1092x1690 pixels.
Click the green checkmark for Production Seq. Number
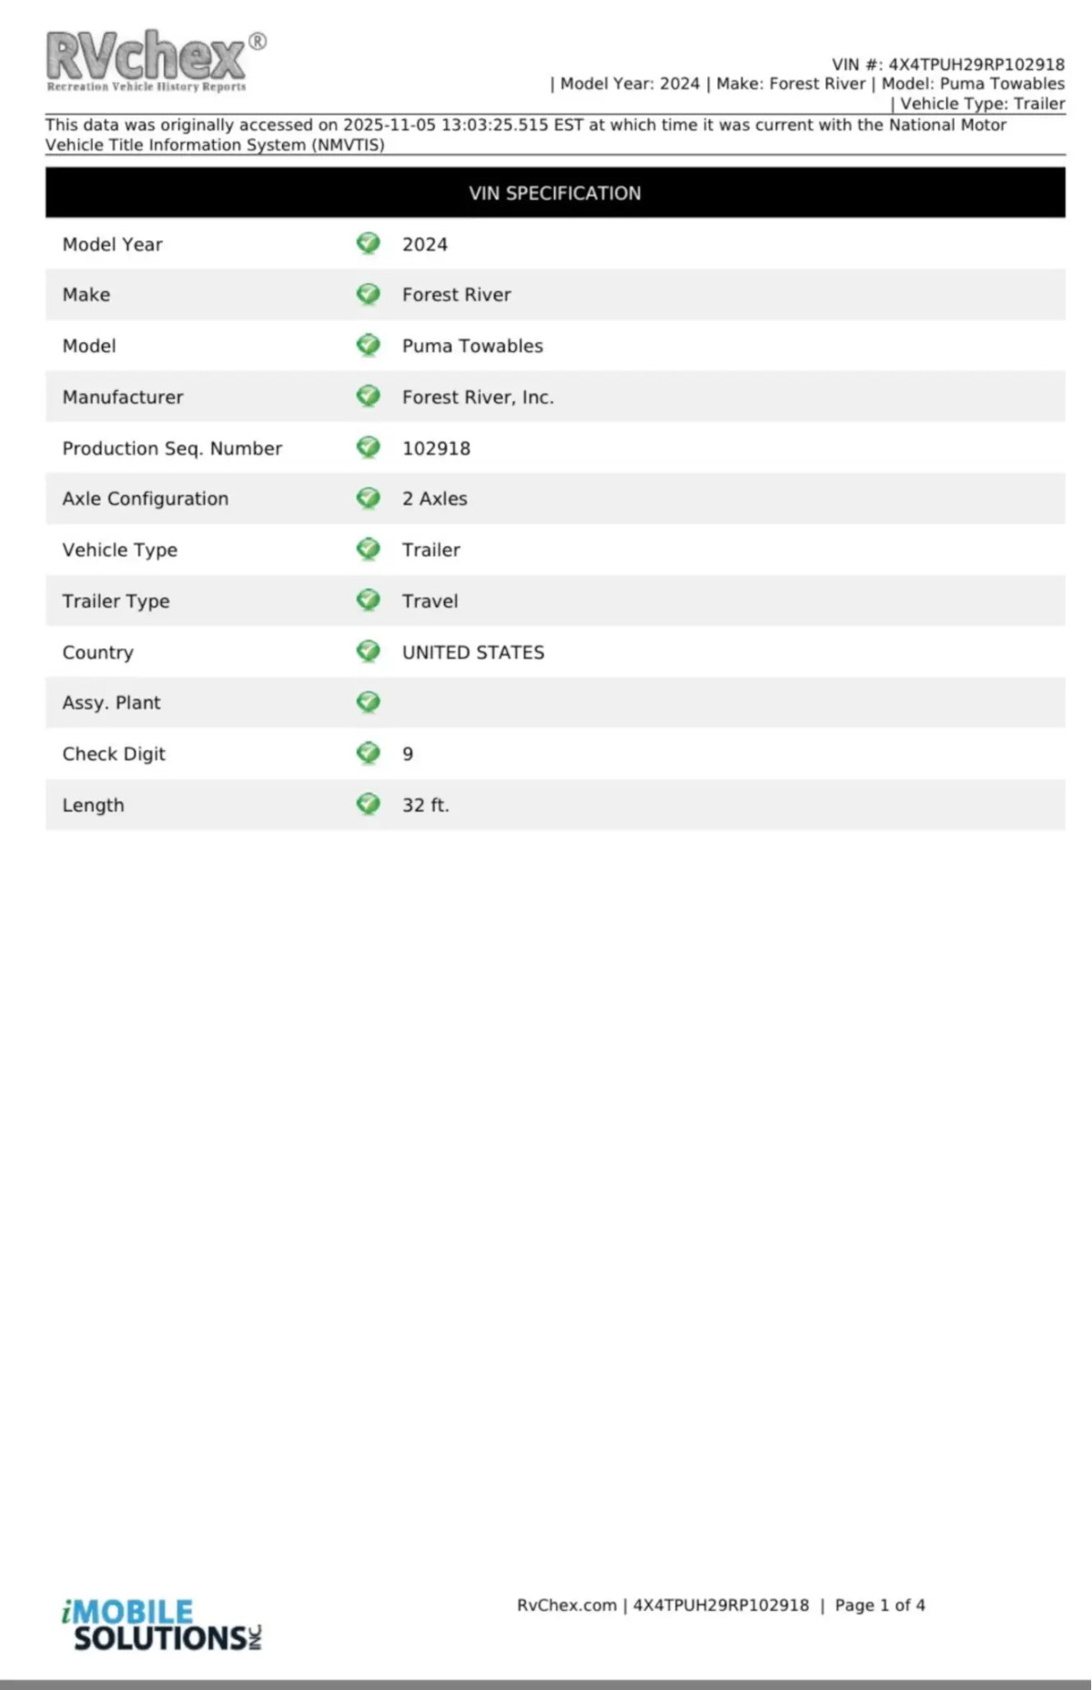[368, 448]
